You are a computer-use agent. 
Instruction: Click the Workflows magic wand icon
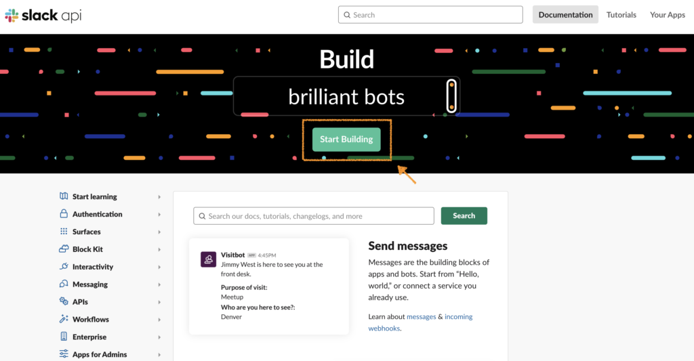point(64,319)
